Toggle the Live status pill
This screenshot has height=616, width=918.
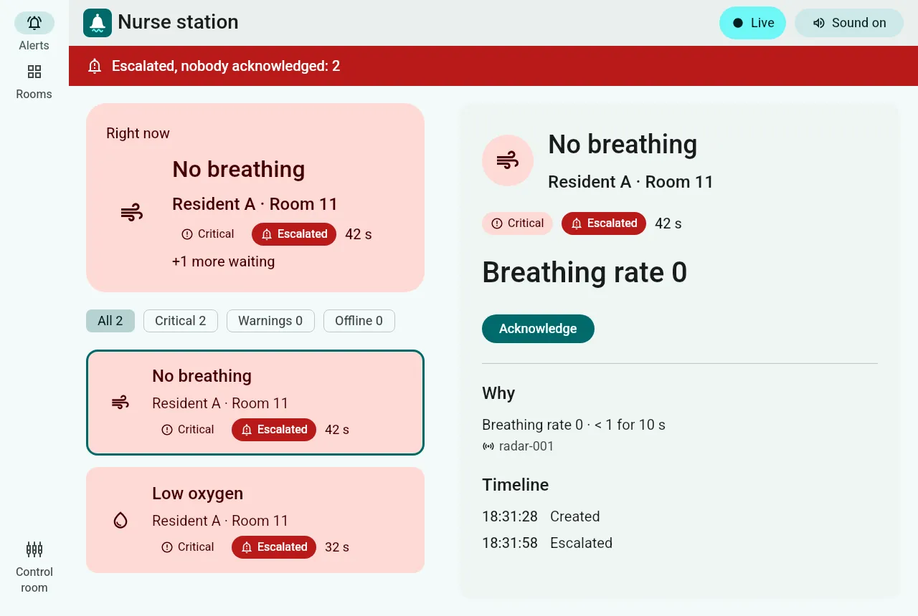pyautogui.click(x=753, y=23)
